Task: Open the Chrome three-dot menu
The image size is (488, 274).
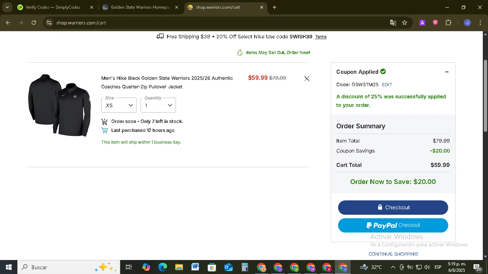Action: click(480, 23)
